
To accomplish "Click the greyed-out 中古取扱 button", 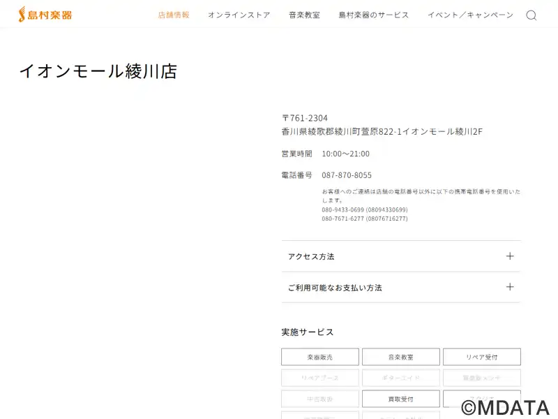I will click(320, 399).
